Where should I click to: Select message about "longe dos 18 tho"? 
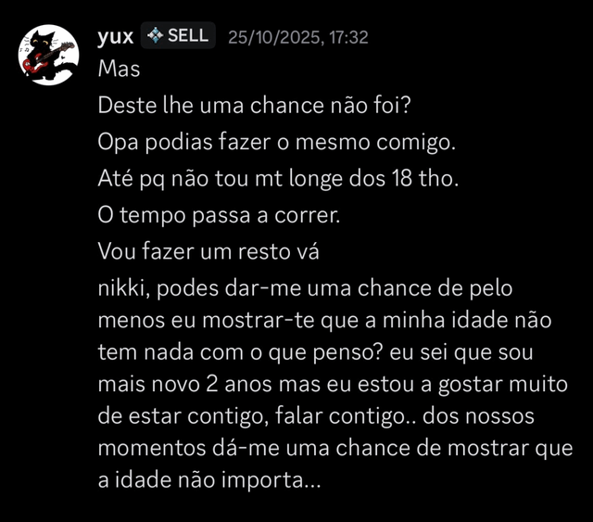(278, 178)
